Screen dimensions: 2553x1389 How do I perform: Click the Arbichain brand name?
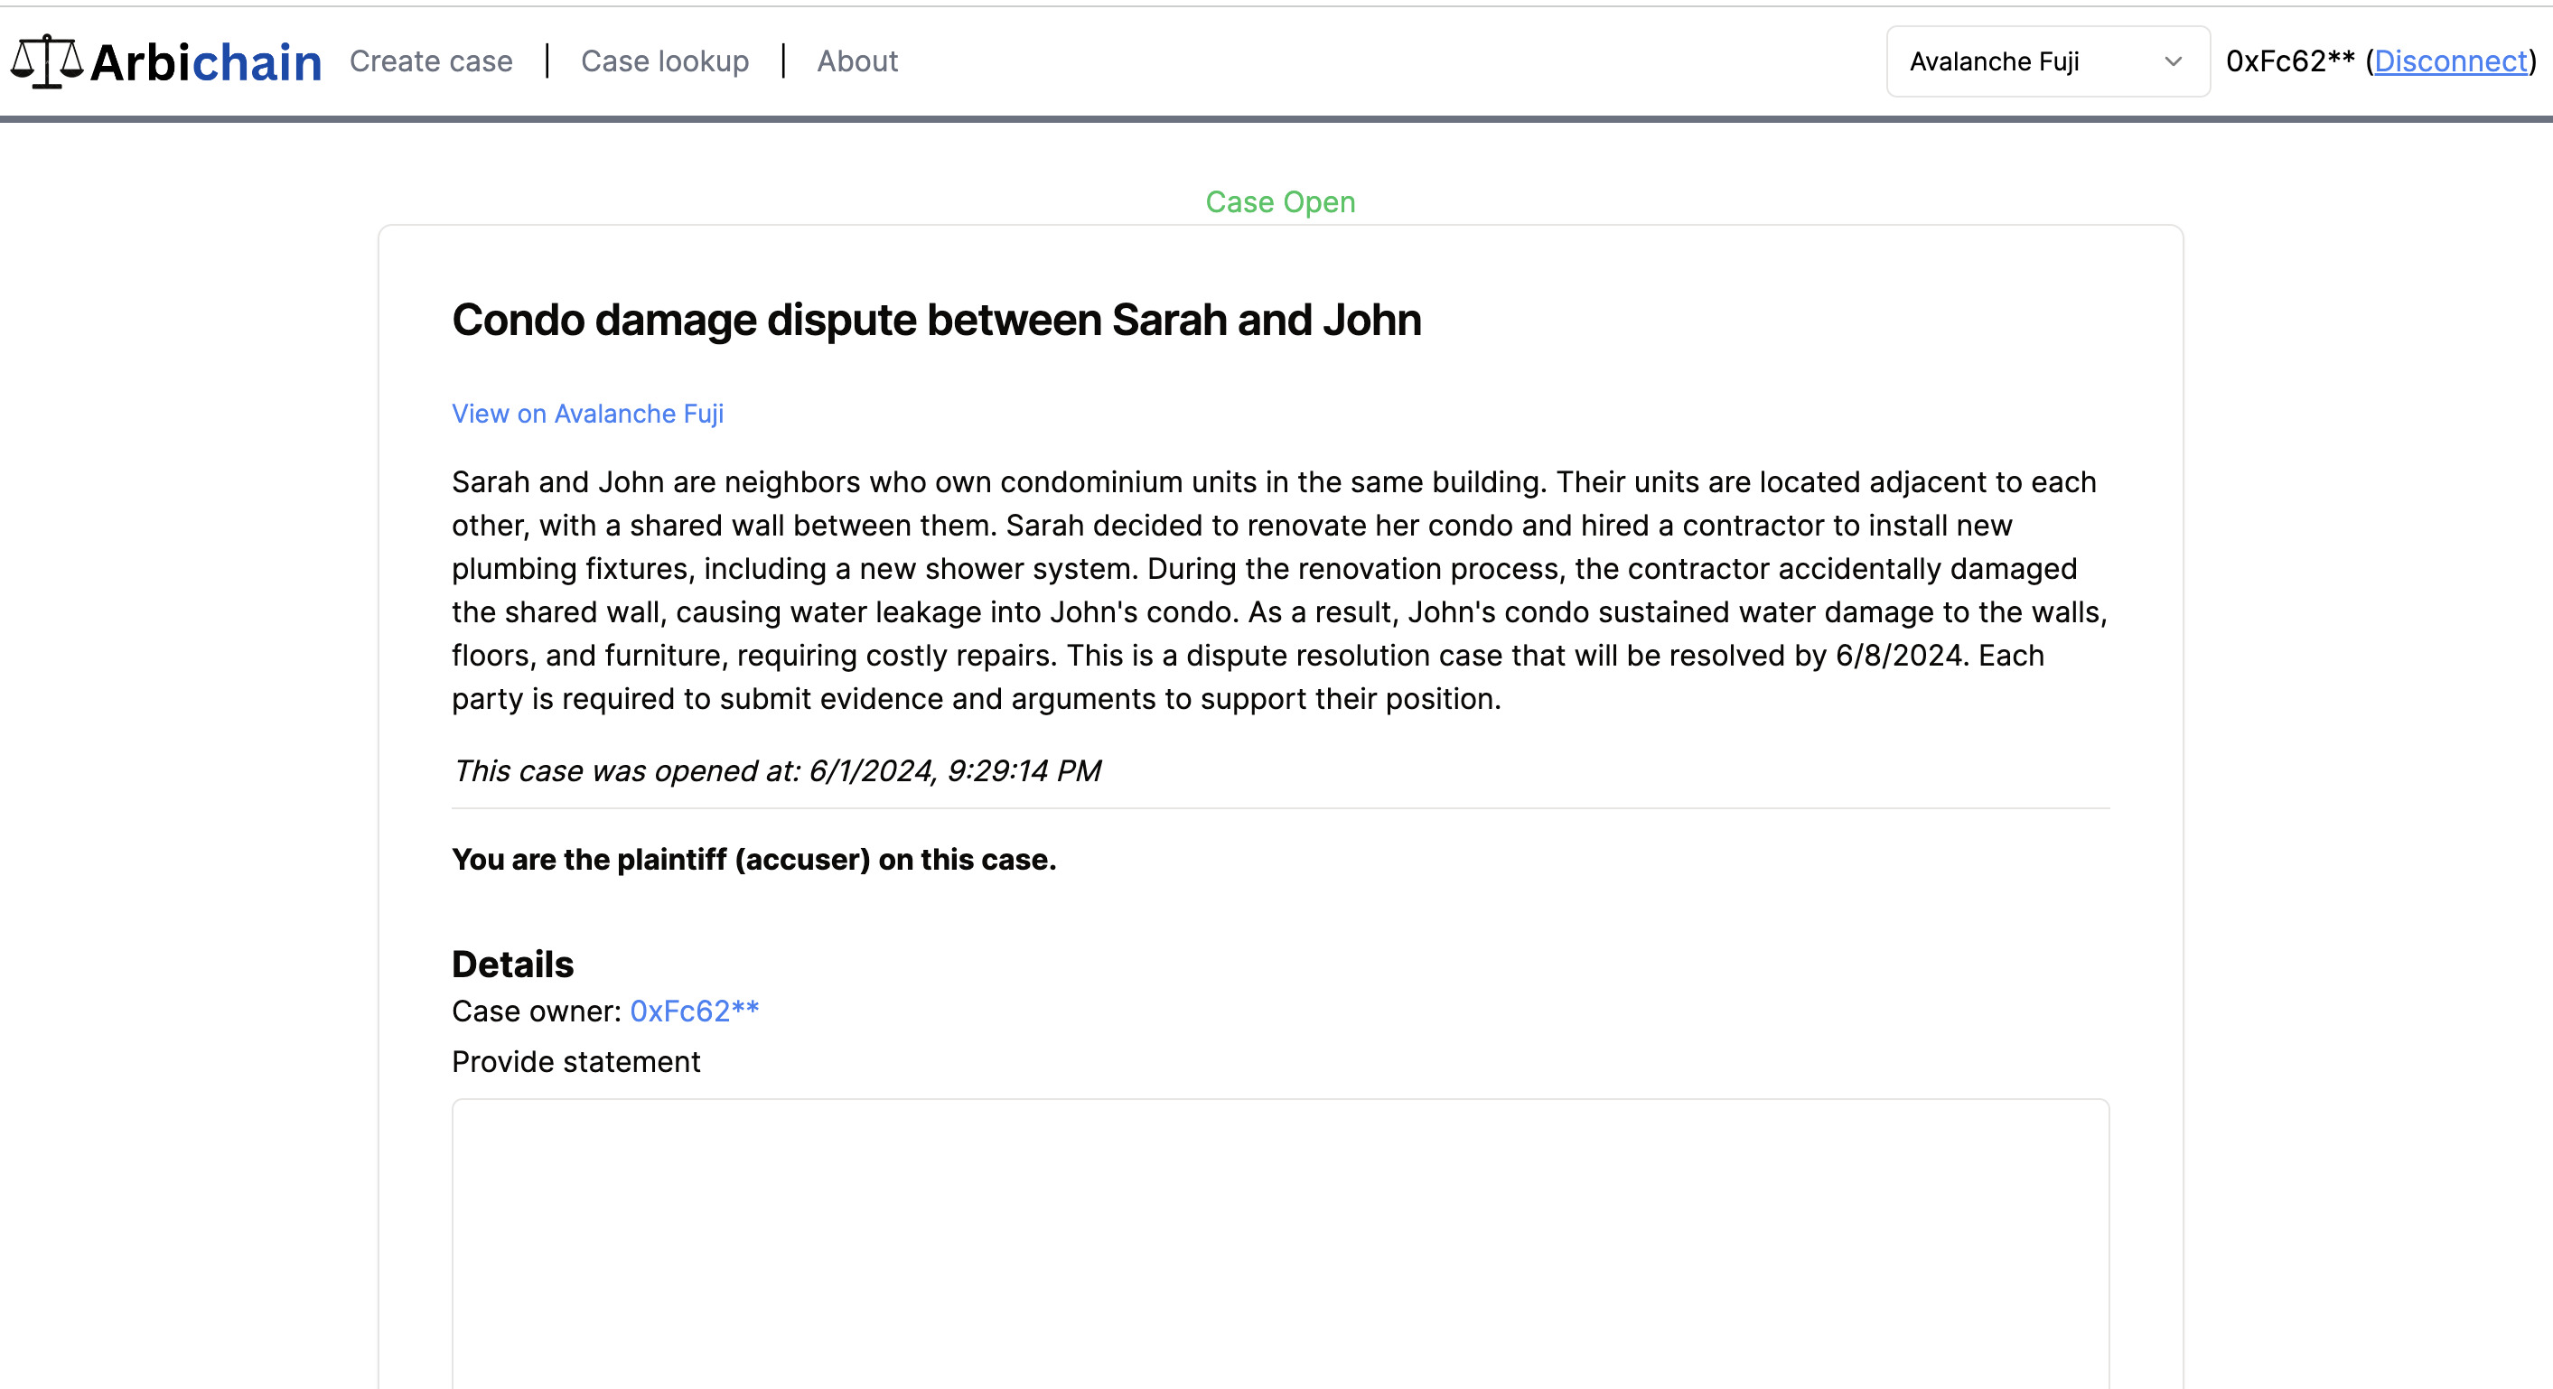click(206, 62)
